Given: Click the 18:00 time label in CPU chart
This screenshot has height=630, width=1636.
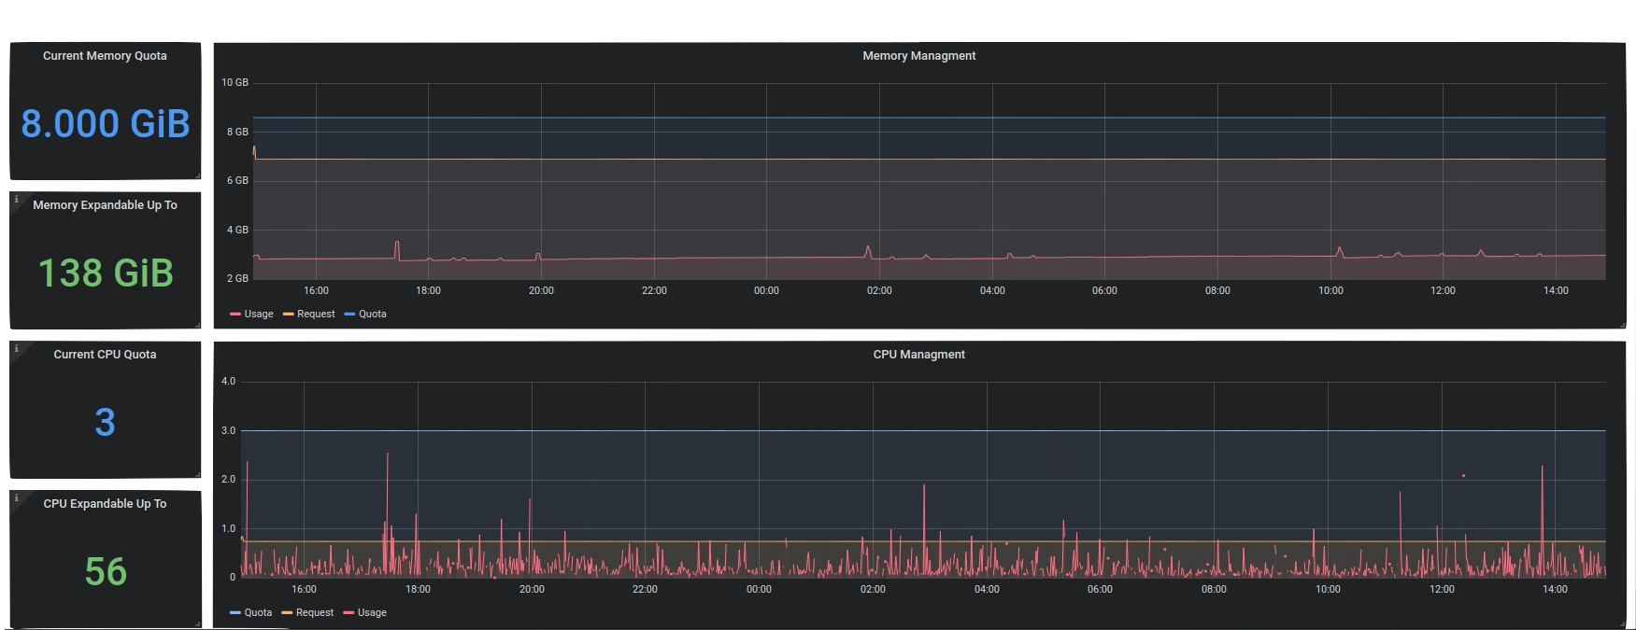Looking at the screenshot, I should tap(418, 590).
